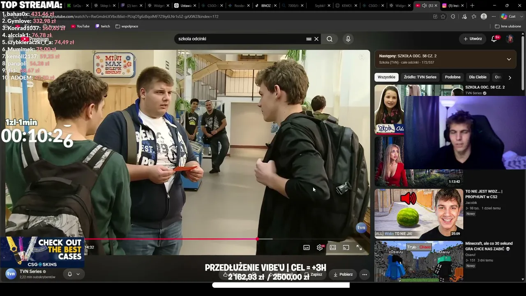526x296 pixels.
Task: Open the Minecraft 30 sekund video thumbnail
Action: pos(419,261)
